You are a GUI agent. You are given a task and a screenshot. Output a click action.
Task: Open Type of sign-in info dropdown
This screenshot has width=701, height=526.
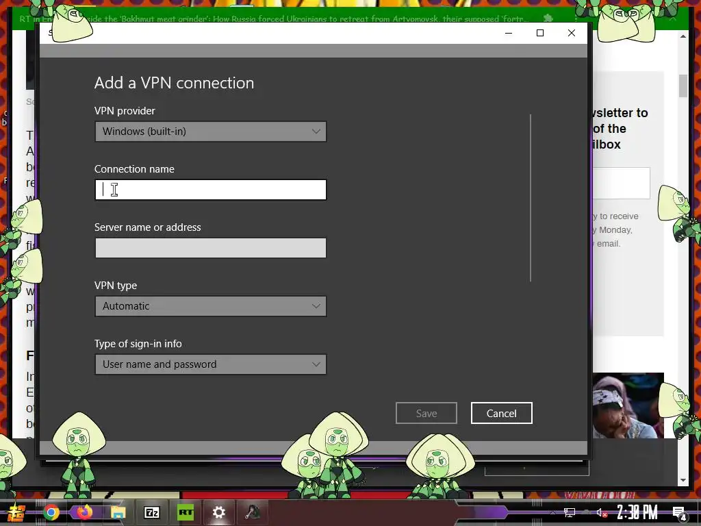point(211,364)
